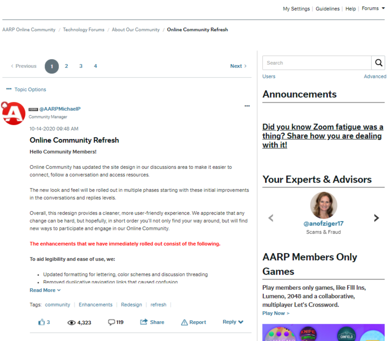
Task: Like the post with thumbs-up icon
Action: coord(42,322)
